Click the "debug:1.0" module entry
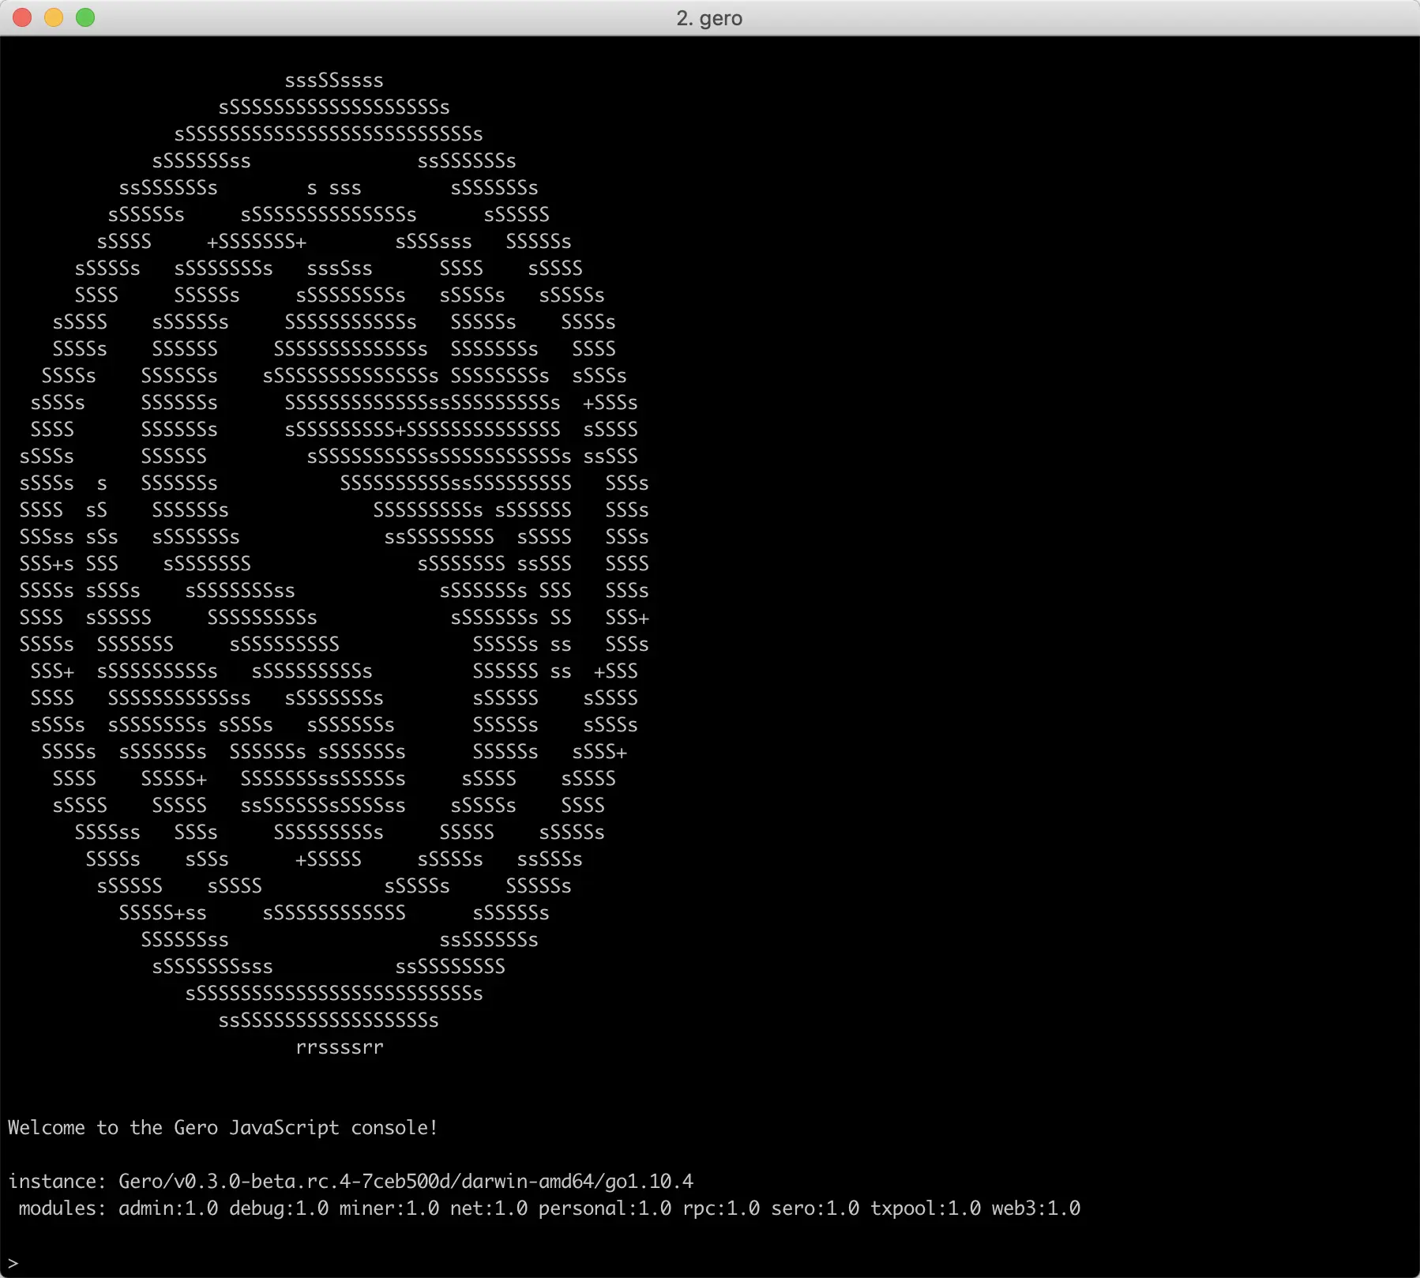The height and width of the screenshot is (1278, 1420). pos(279,1208)
